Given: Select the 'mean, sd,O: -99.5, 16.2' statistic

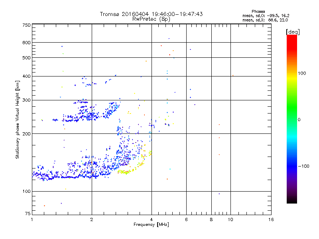Looking at the screenshot, I should 266,16.
